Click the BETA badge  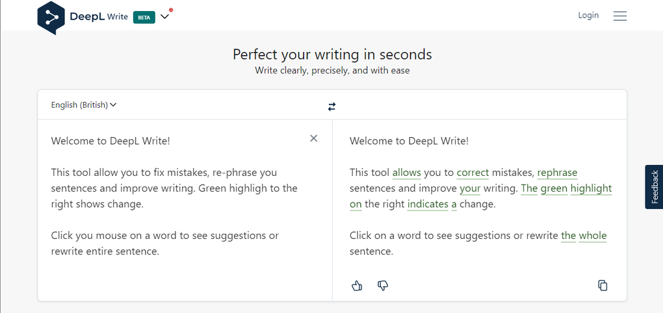pos(144,18)
